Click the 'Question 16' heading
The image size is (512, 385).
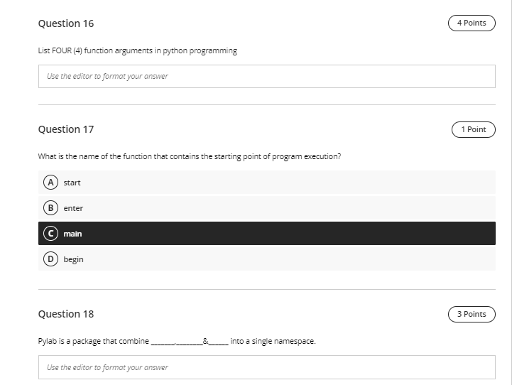coord(66,23)
